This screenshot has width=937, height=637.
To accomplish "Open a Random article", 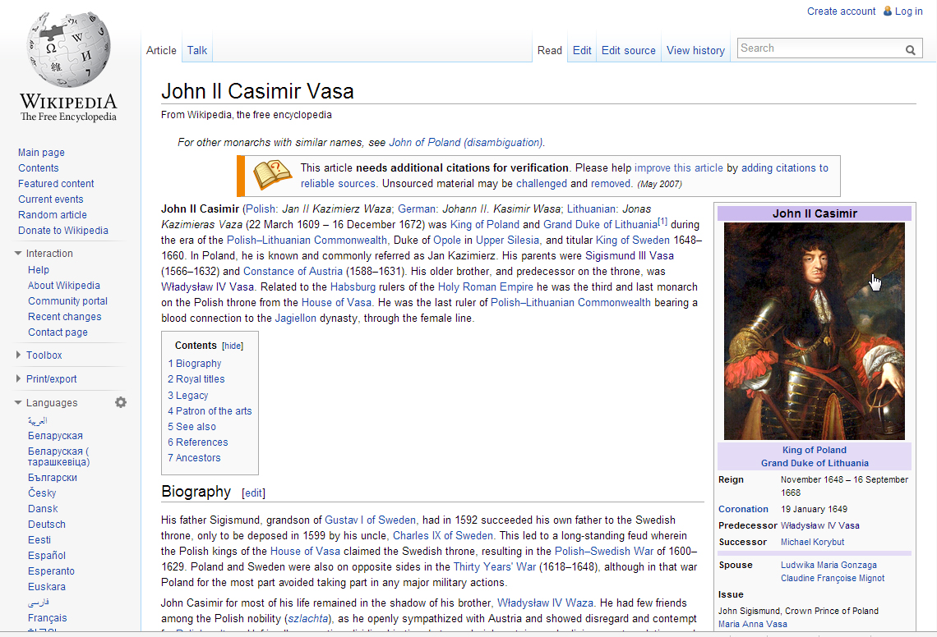I will (53, 215).
